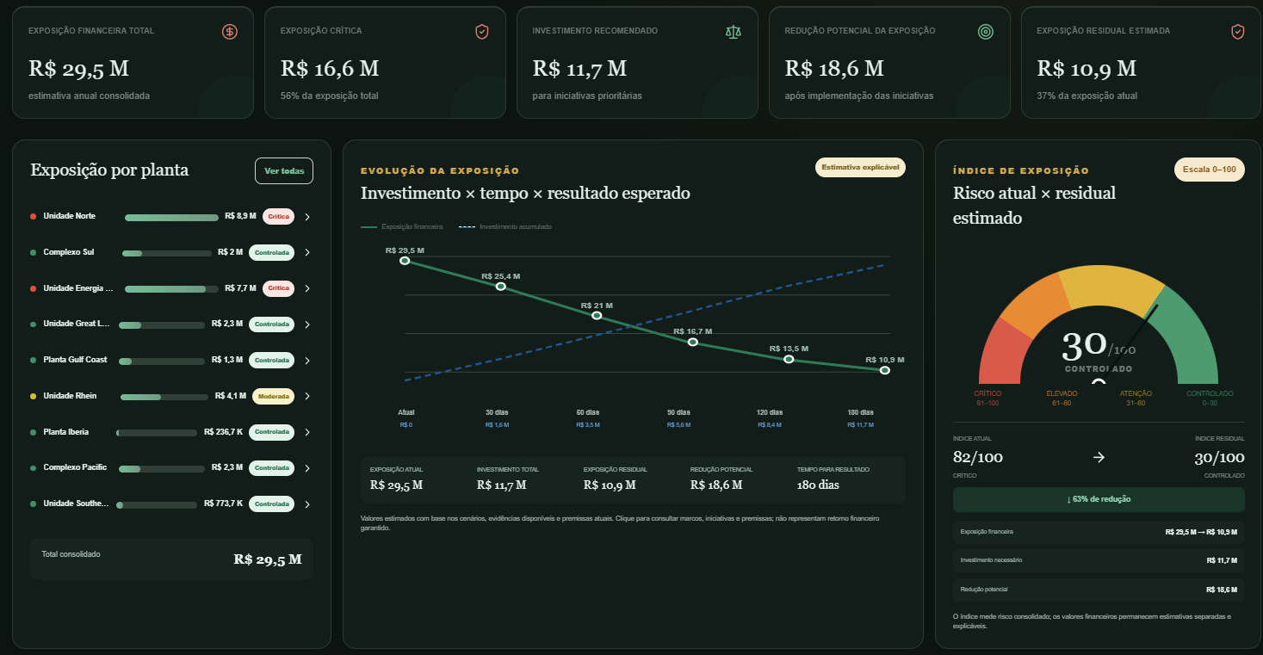Expand the Planta Iberia row chevron
The width and height of the screenshot is (1263, 655).
click(307, 432)
